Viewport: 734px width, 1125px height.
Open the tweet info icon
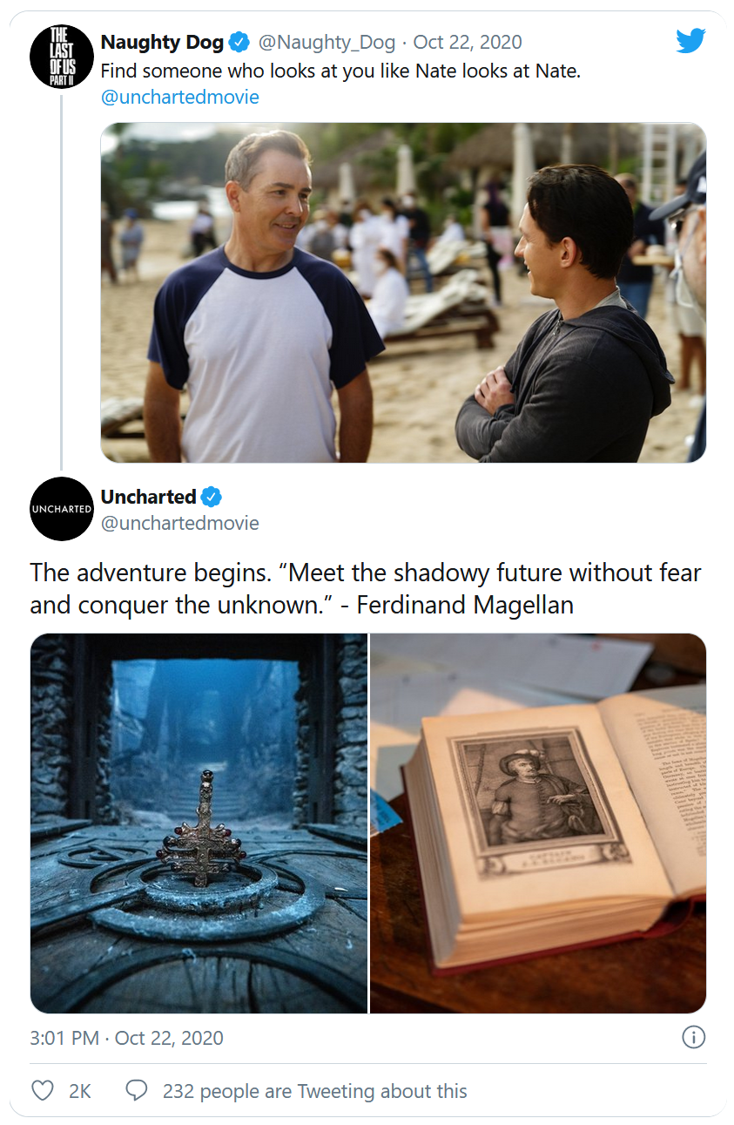click(x=693, y=1037)
